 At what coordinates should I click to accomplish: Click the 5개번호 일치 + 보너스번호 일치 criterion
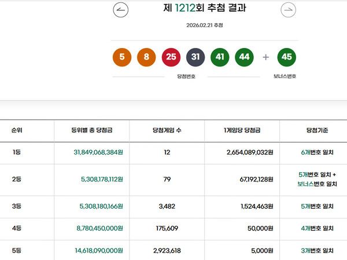click(317, 179)
